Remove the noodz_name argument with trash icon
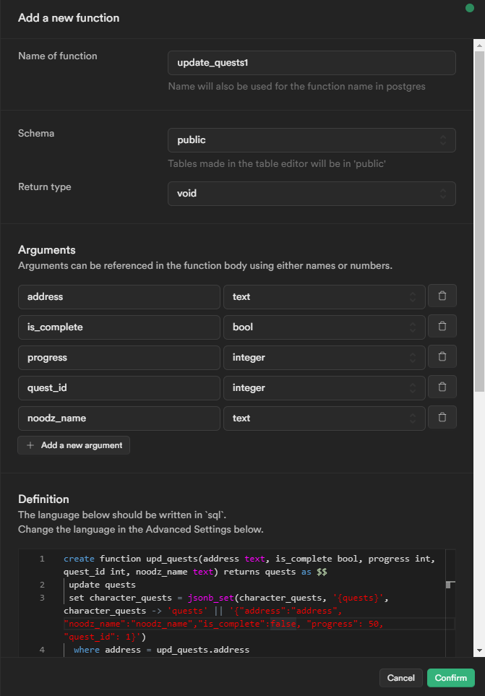Screen dimensions: 485x696 coord(442,418)
